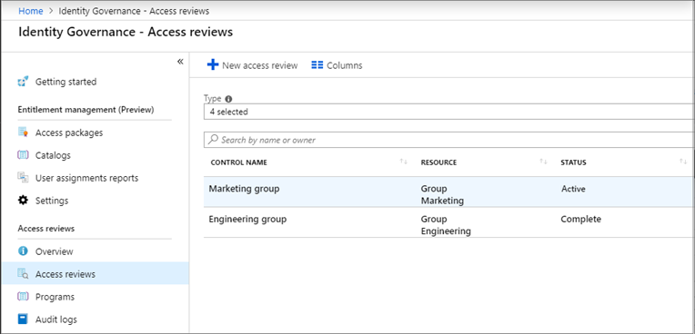Screen dimensions: 695x334
Task: Go to Home breadcrumb link
Action: (x=31, y=11)
